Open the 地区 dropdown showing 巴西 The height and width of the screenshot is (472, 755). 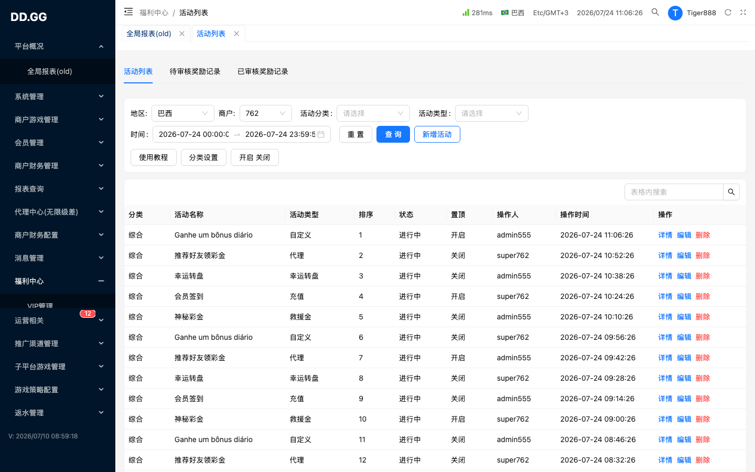(183, 113)
